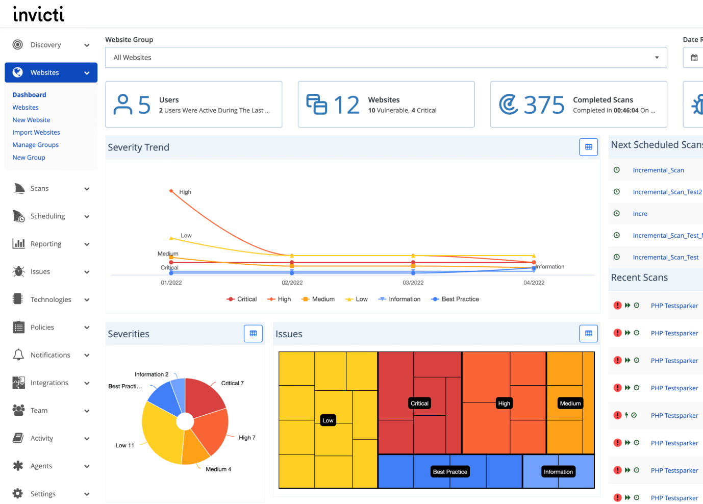
Task: Toggle Best Practice series in trend legend
Action: [455, 299]
